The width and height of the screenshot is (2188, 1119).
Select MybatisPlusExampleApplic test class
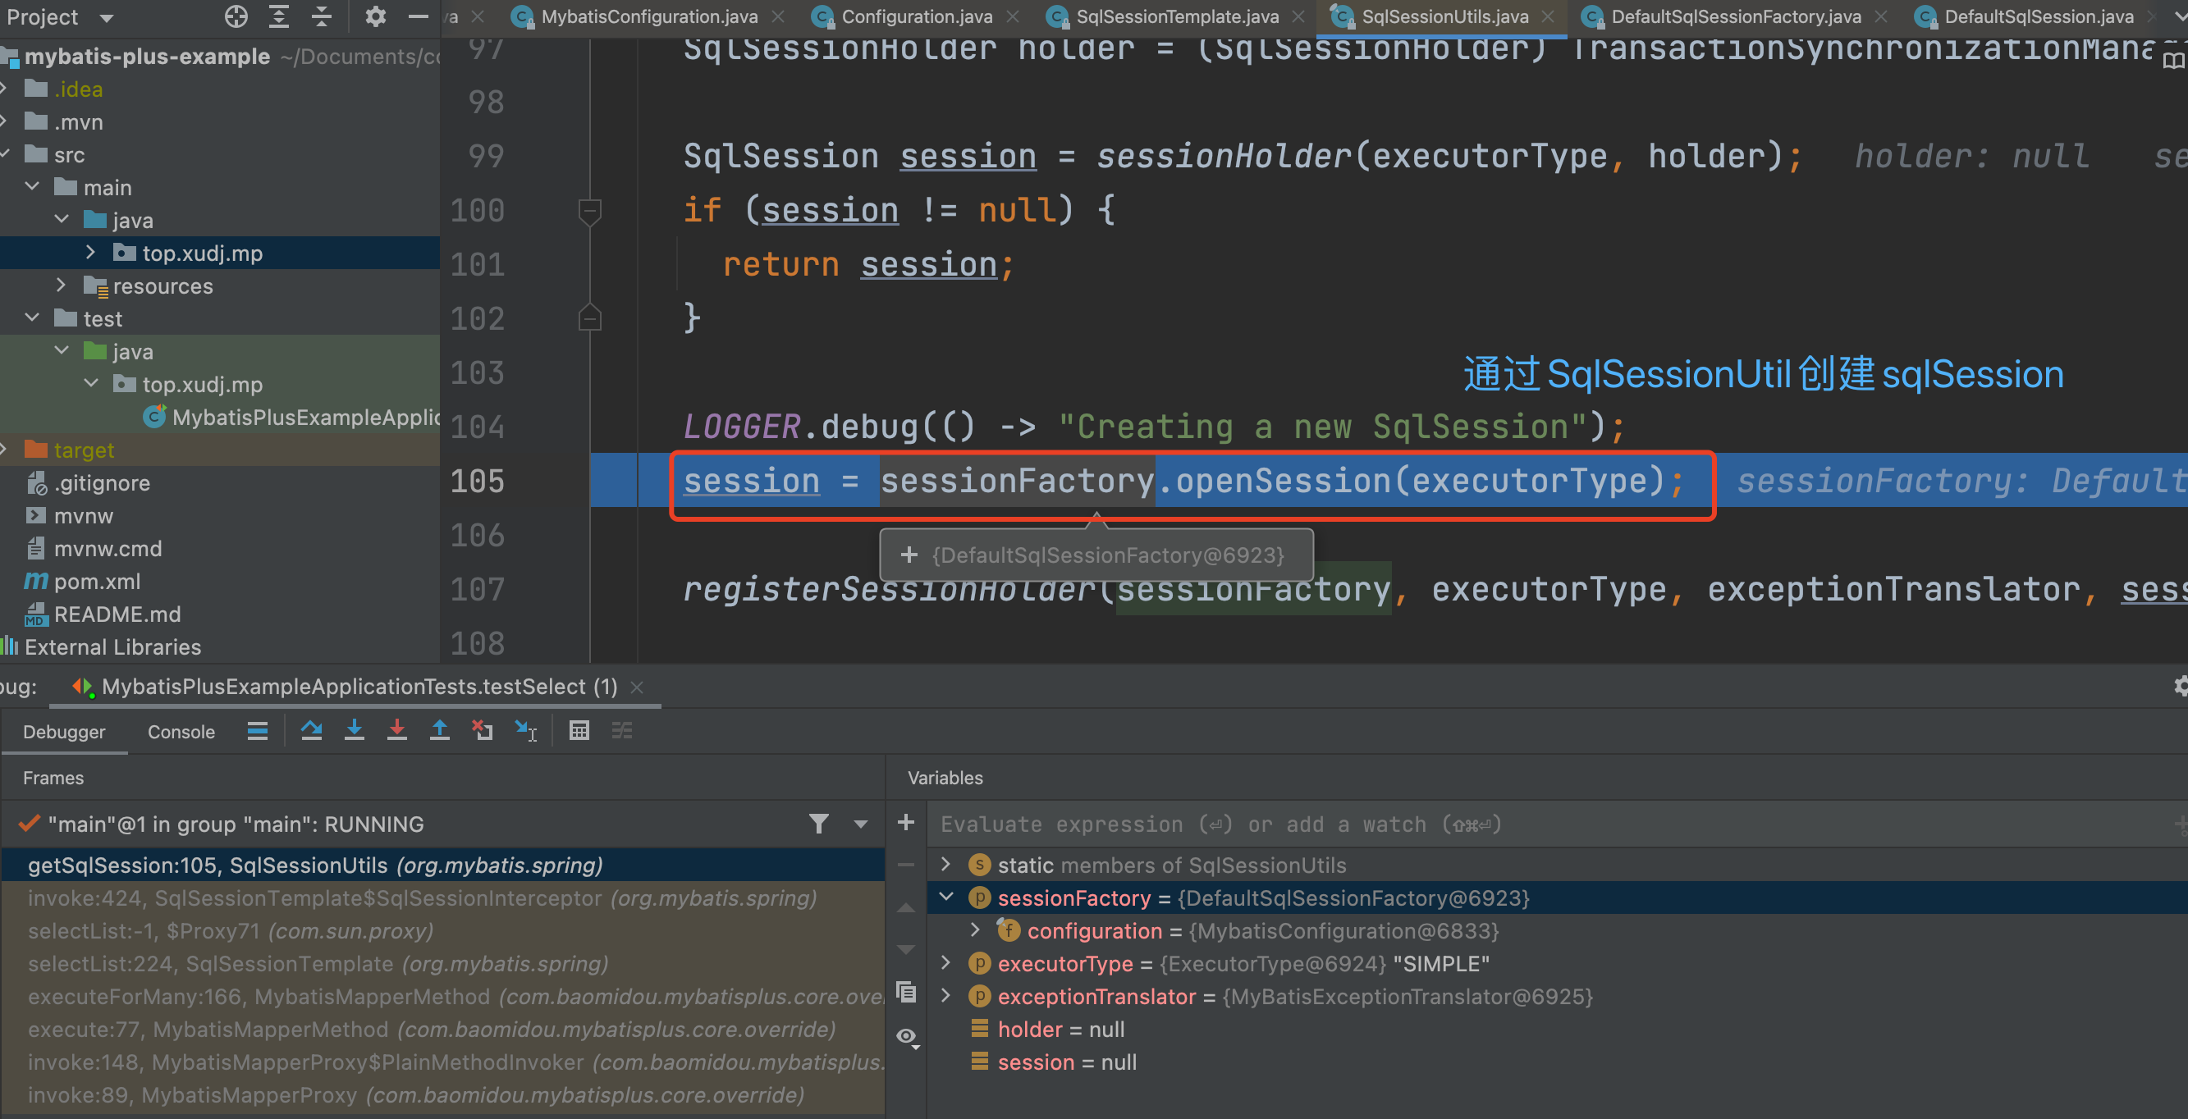(304, 417)
